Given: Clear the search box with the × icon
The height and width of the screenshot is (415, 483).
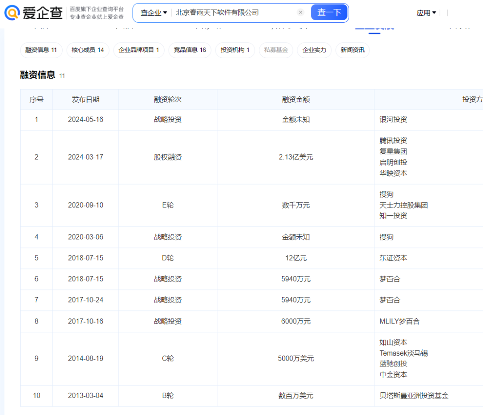Looking at the screenshot, I should tap(300, 12).
